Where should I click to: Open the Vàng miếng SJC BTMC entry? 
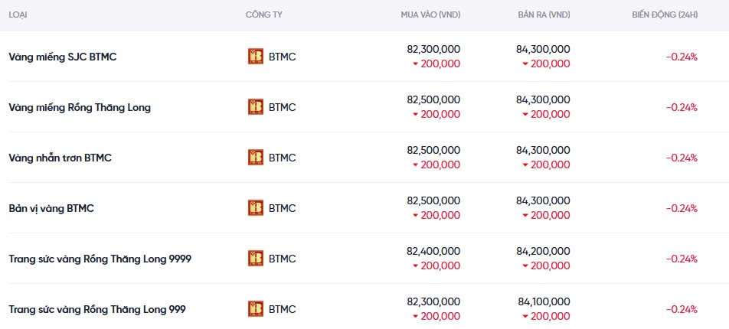coord(63,57)
